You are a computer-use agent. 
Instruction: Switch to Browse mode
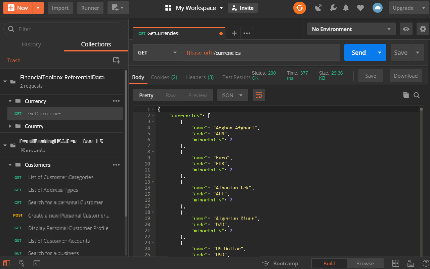click(x=365, y=263)
